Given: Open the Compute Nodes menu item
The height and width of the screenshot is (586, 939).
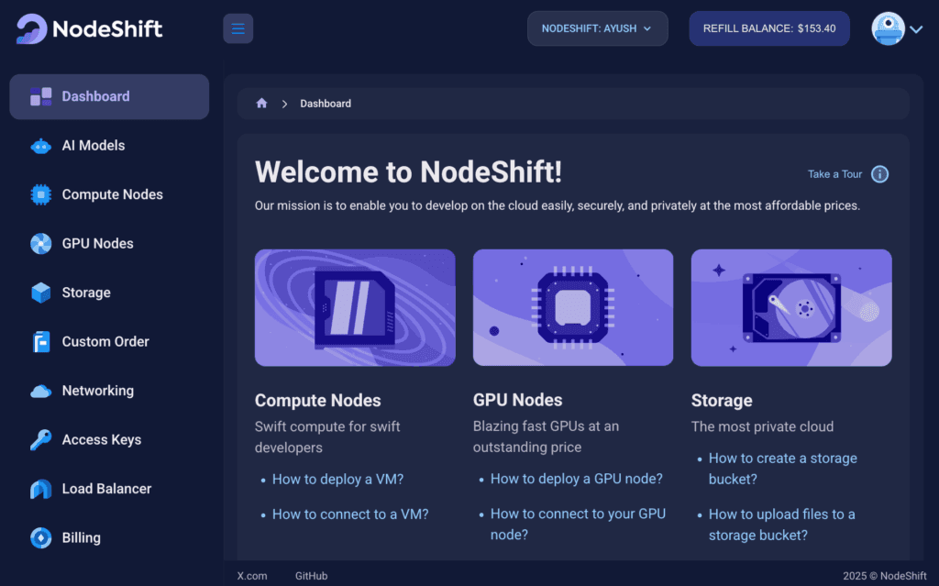Looking at the screenshot, I should click(109, 194).
